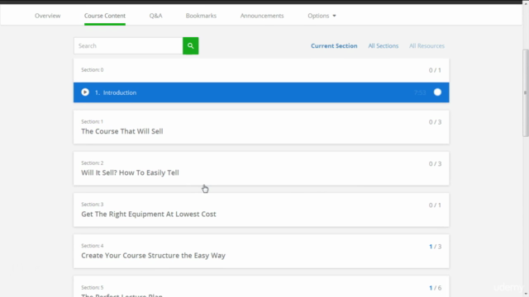
Task: Play the Introduction lecture icon
Action: coord(85,92)
